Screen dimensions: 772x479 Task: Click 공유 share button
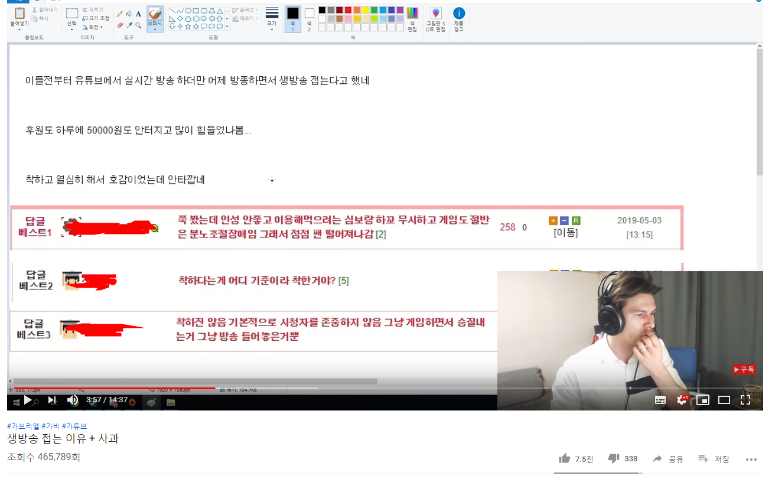click(x=668, y=459)
